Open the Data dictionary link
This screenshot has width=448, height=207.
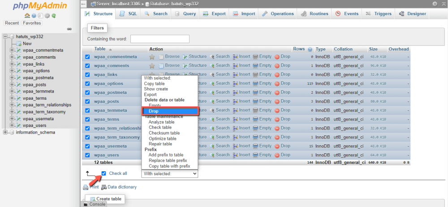[119, 187]
